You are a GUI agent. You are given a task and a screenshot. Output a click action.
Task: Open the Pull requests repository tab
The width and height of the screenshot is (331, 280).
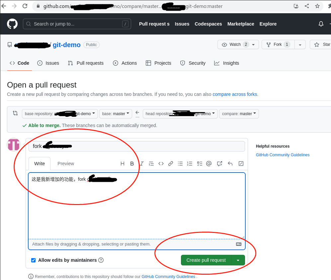[86, 63]
